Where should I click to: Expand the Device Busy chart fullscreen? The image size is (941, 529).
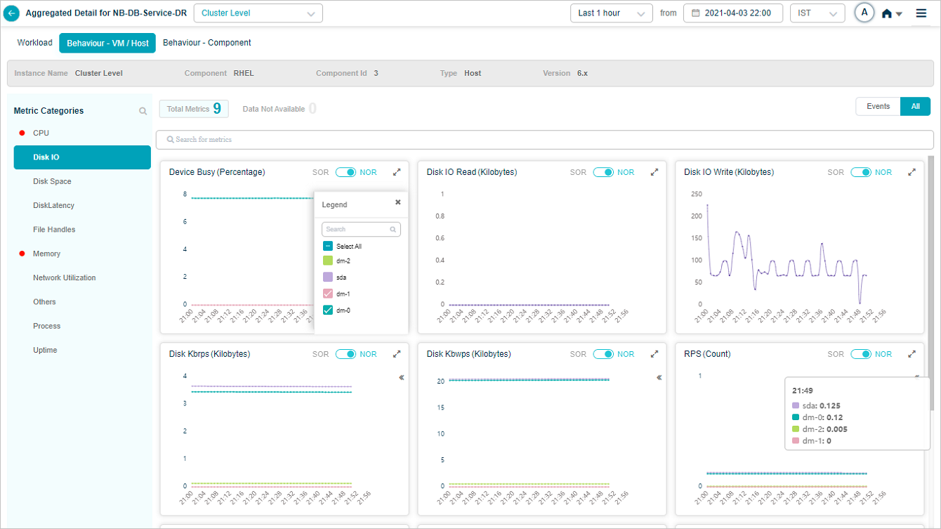point(397,172)
